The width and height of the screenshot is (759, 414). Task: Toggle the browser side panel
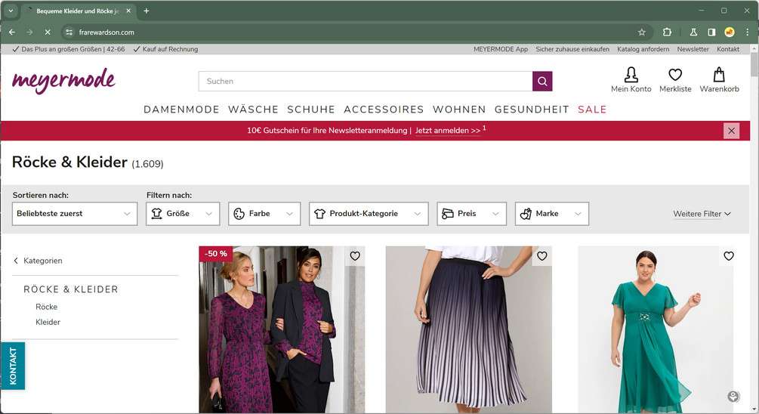pyautogui.click(x=711, y=32)
